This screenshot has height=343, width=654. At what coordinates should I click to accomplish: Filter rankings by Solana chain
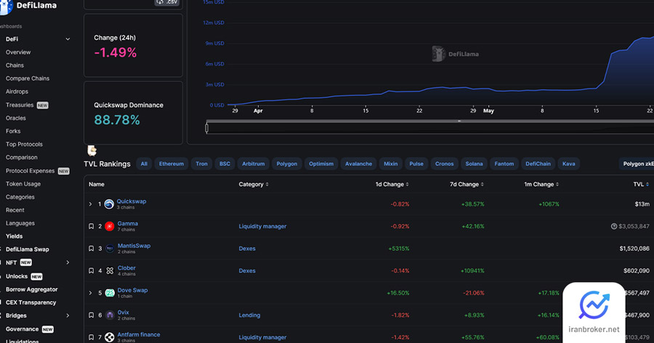474,164
